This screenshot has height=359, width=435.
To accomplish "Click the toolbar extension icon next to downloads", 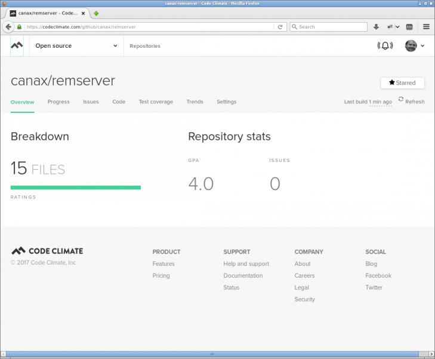I will coord(390,27).
